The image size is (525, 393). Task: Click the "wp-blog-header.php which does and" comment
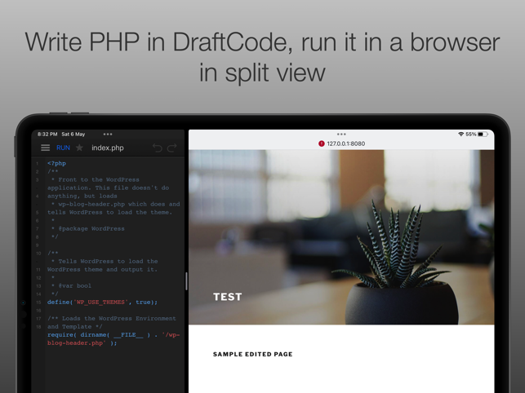click(115, 204)
